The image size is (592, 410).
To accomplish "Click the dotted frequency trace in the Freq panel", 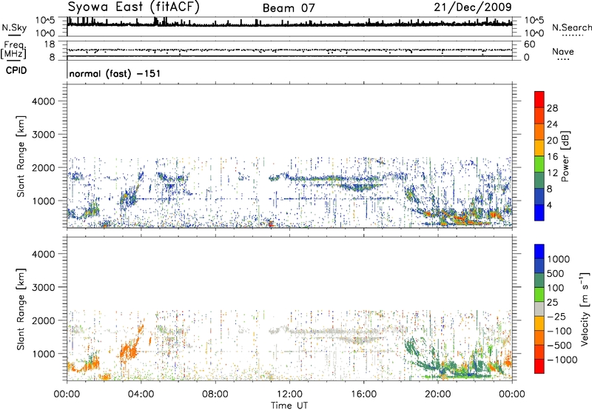I will (x=289, y=50).
